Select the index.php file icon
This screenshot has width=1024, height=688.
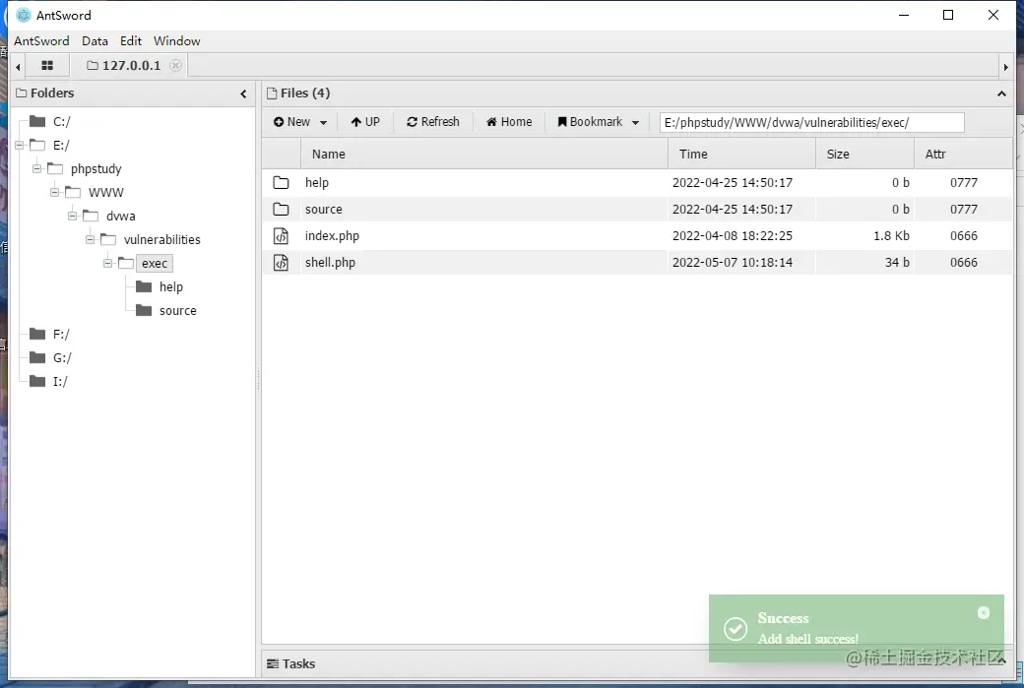click(x=281, y=235)
